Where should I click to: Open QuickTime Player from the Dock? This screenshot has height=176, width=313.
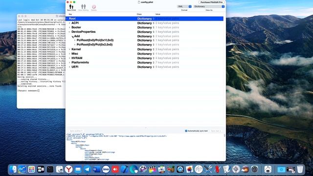pyautogui.click(x=180, y=170)
